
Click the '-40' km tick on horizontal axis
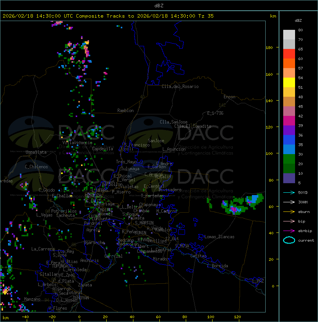coord(25,317)
